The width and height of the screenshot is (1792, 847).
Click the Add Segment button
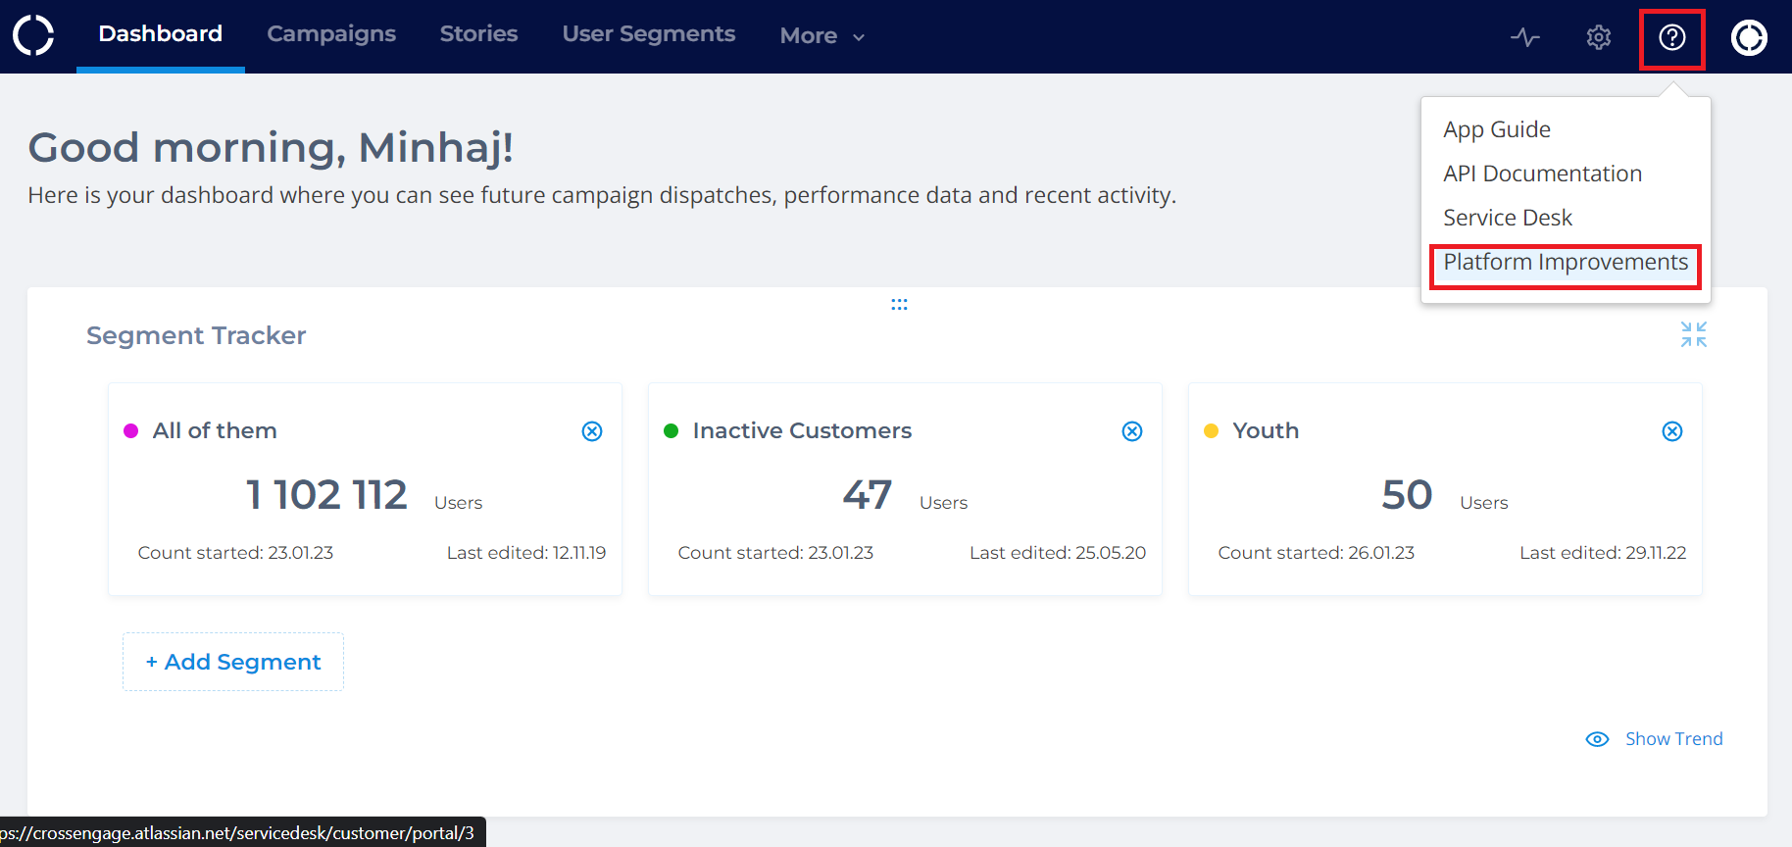tap(233, 662)
